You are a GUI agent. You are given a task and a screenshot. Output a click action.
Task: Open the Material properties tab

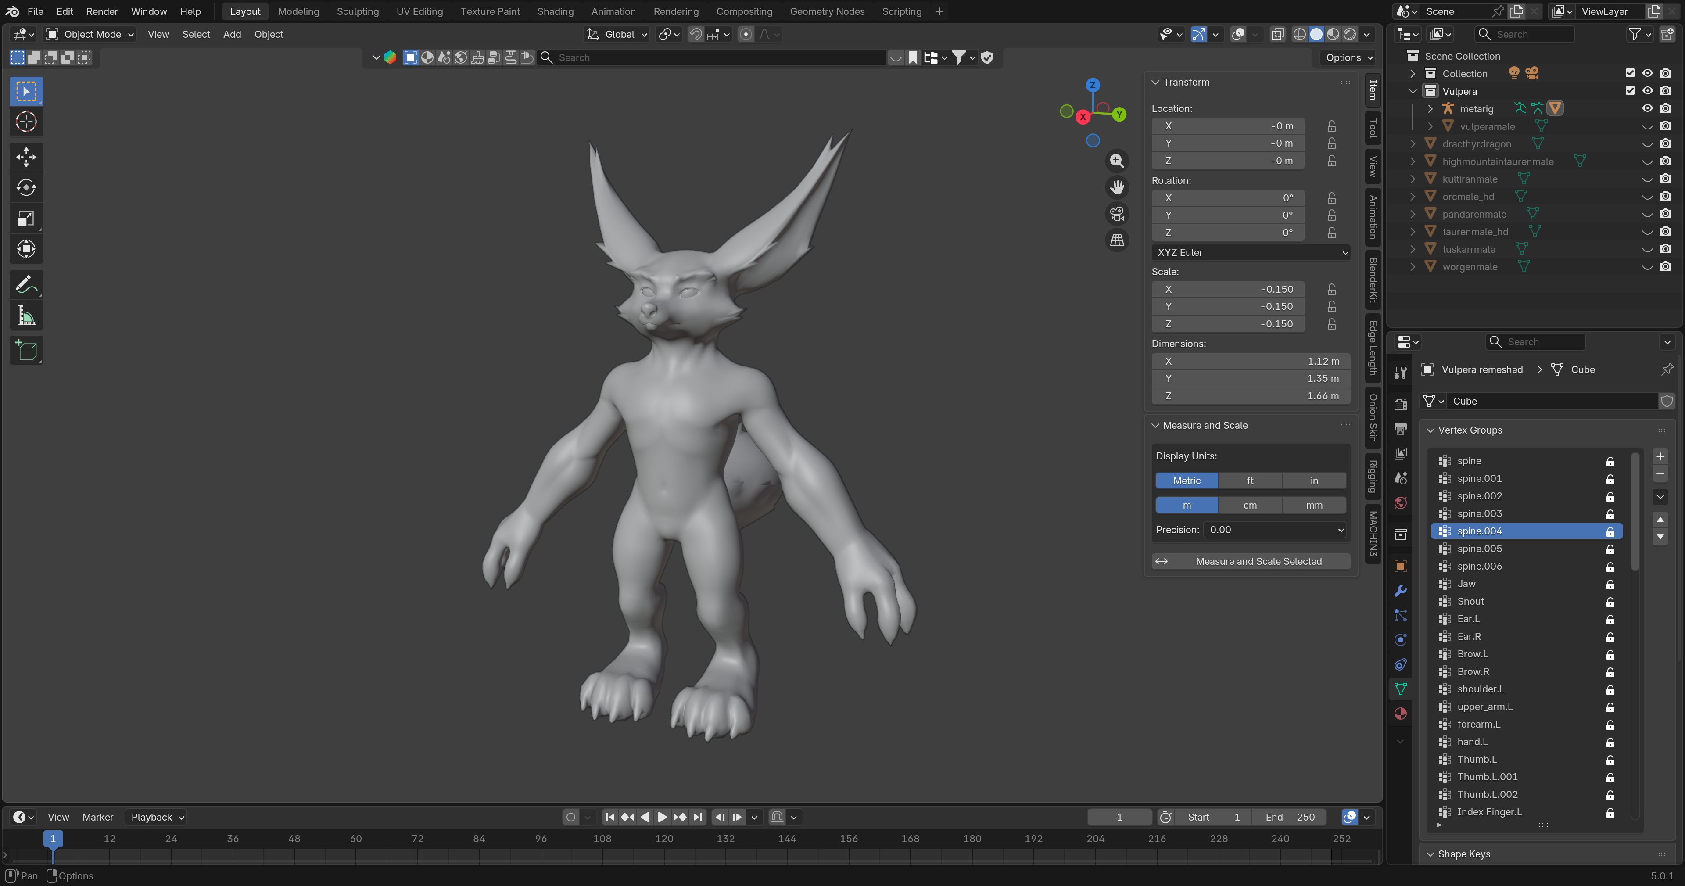[x=1401, y=714]
